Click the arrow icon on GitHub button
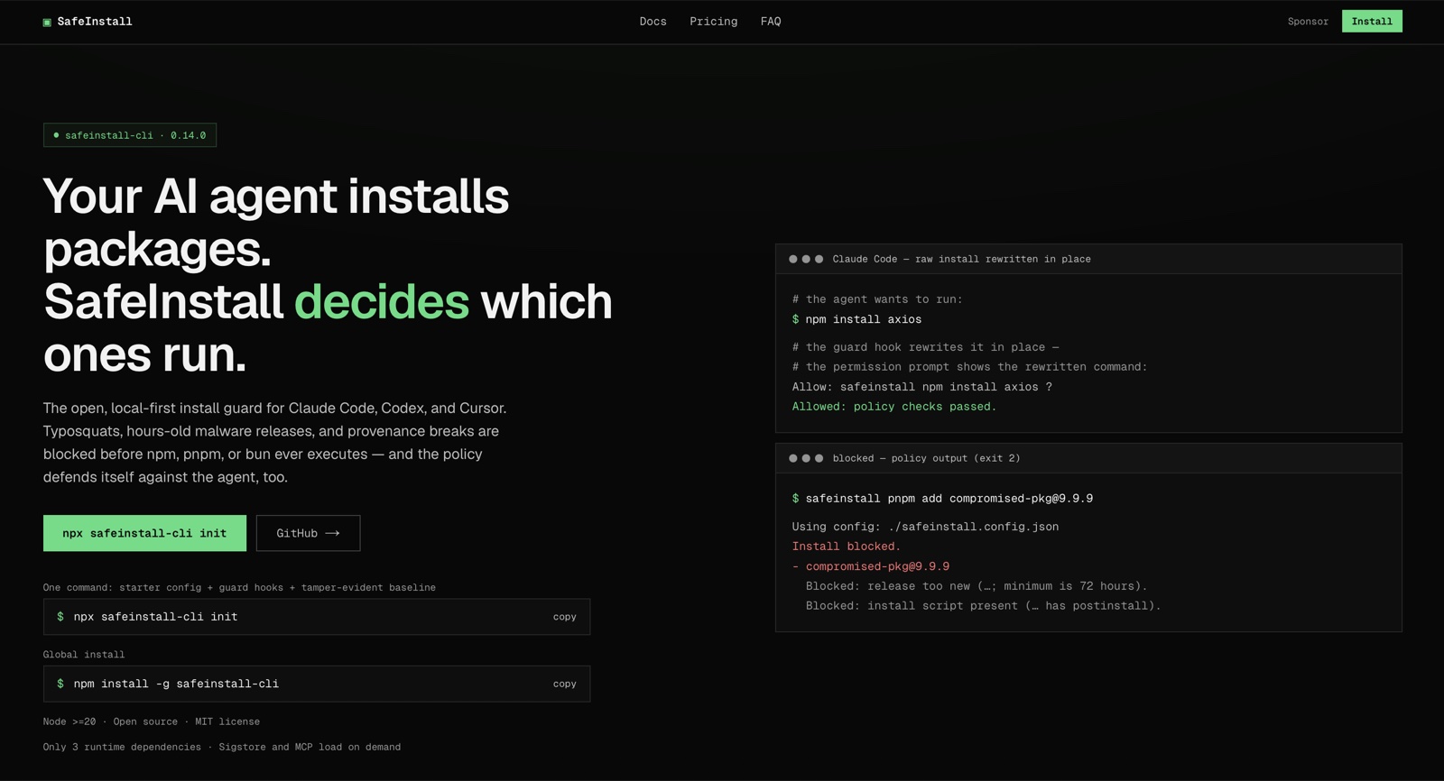Screen dimensions: 1444x781 332,533
